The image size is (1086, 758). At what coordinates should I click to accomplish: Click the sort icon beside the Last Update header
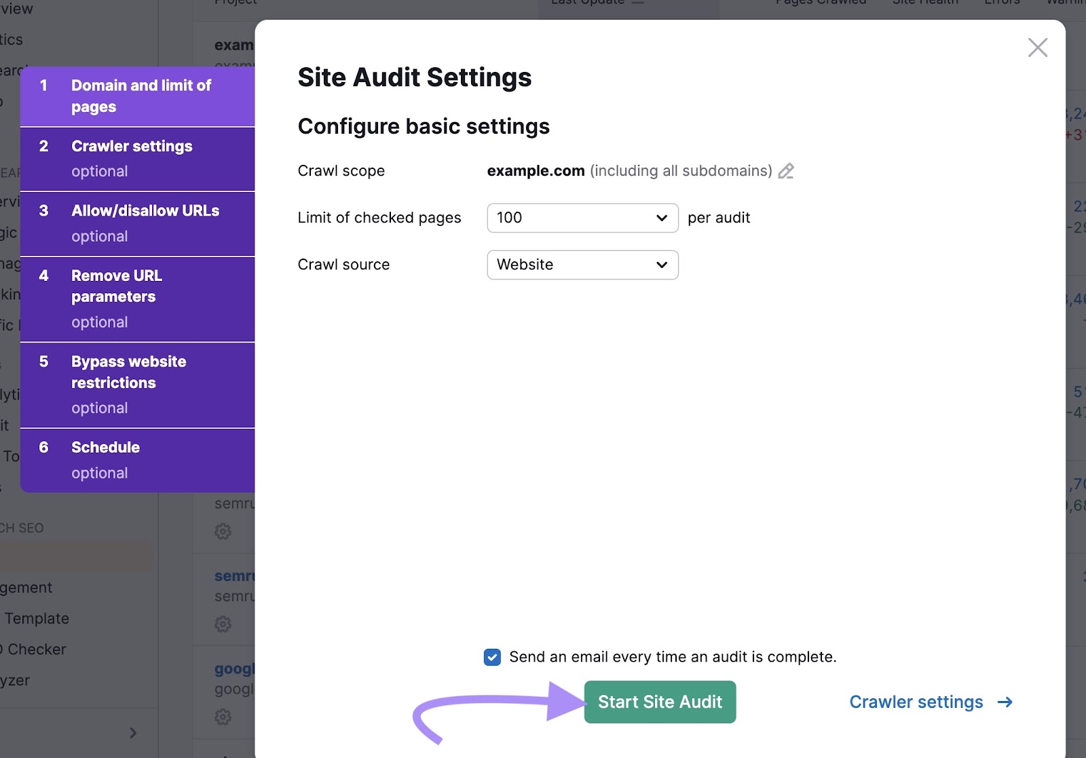(x=637, y=2)
